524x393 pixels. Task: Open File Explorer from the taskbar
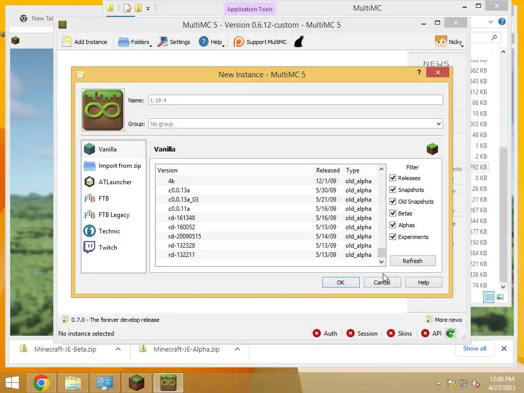(73, 383)
